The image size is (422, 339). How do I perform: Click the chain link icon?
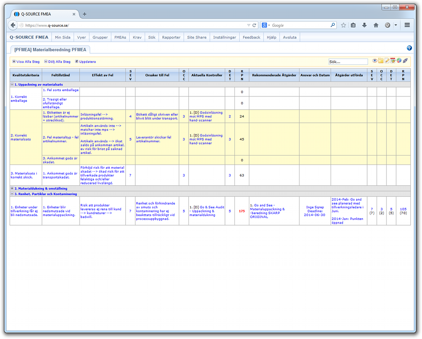click(x=405, y=61)
